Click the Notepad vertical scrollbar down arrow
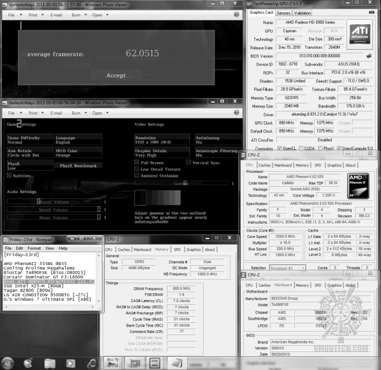 pos(98,301)
